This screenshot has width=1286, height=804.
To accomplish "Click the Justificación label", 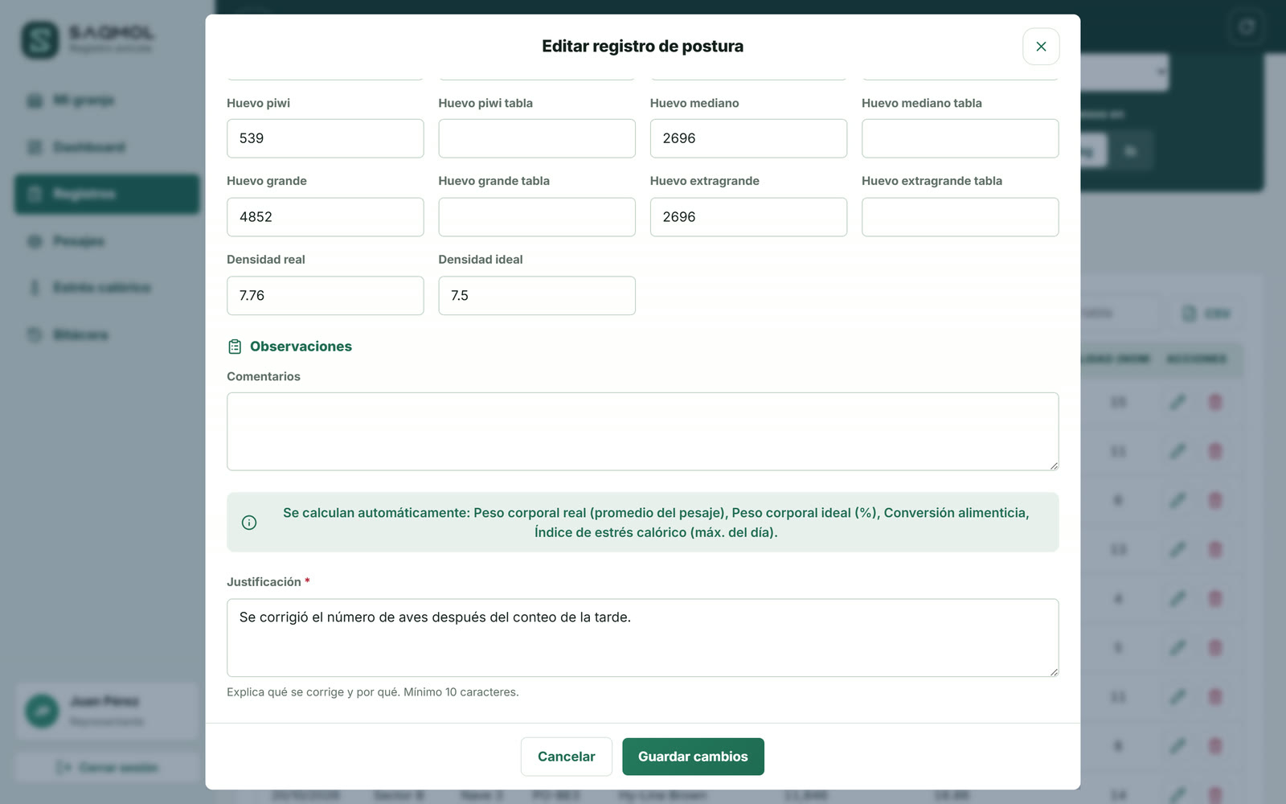I will (x=264, y=582).
